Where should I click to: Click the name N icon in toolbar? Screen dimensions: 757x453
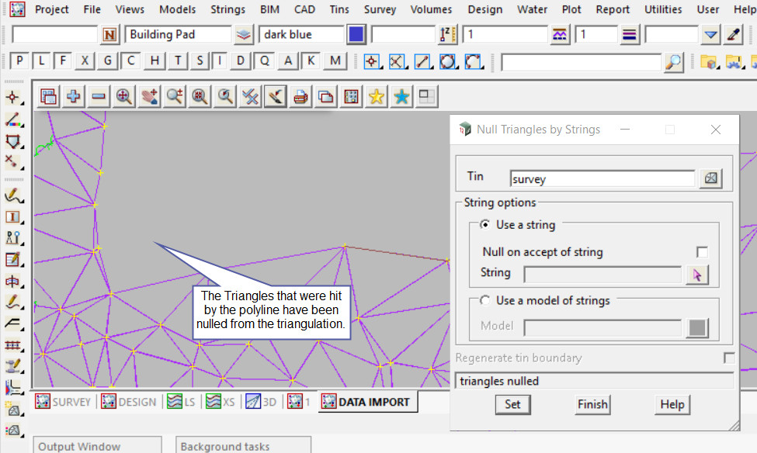[x=109, y=35]
